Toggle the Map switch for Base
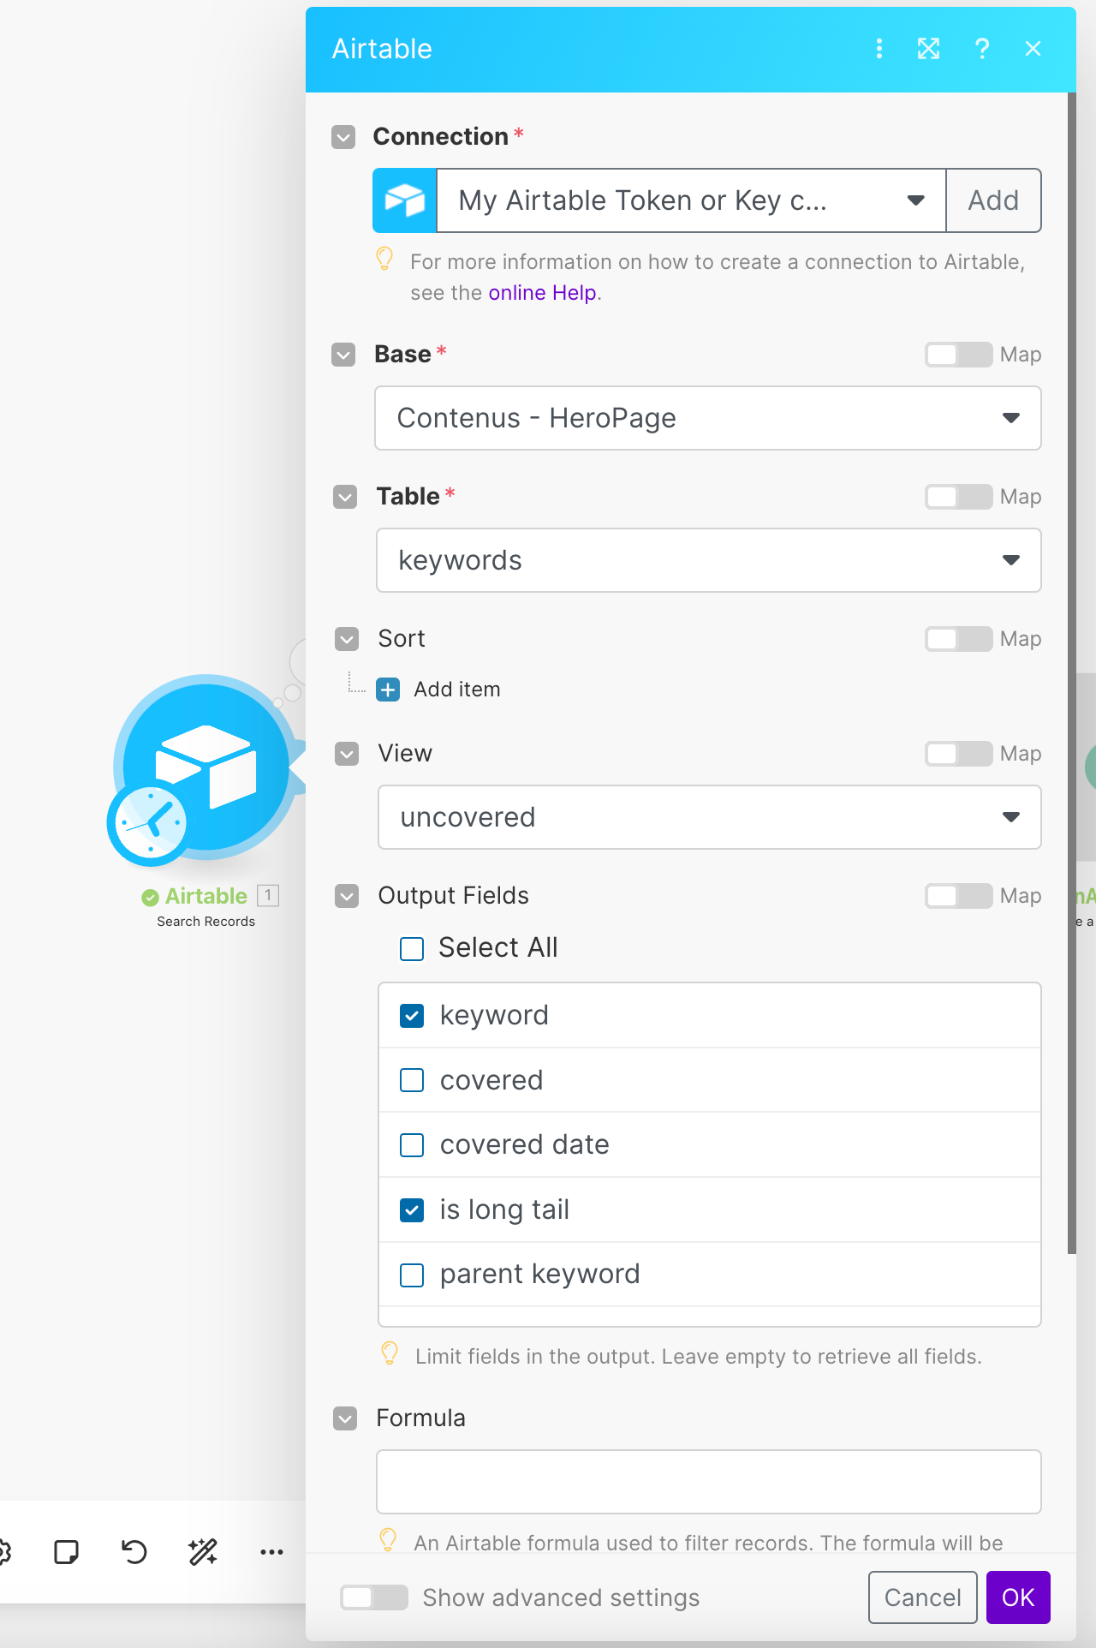Viewport: 1096px width, 1648px height. [959, 355]
